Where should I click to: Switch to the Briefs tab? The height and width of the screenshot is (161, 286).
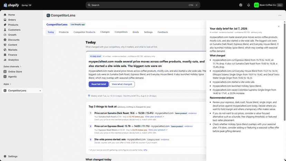coord(135,32)
